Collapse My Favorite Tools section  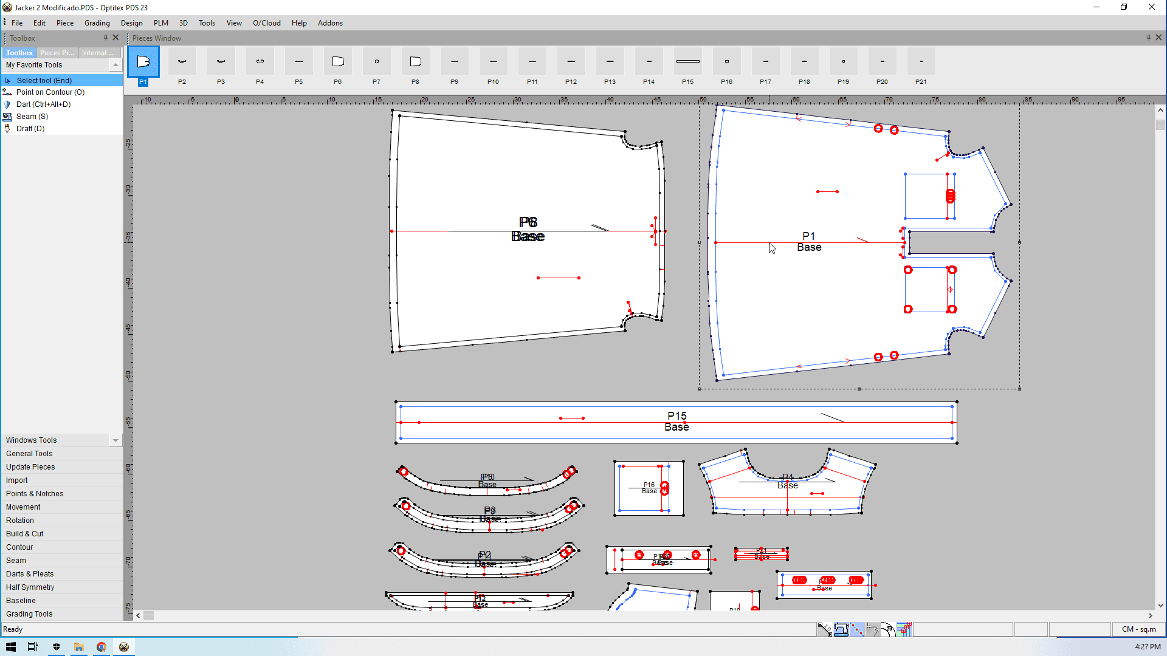point(115,65)
